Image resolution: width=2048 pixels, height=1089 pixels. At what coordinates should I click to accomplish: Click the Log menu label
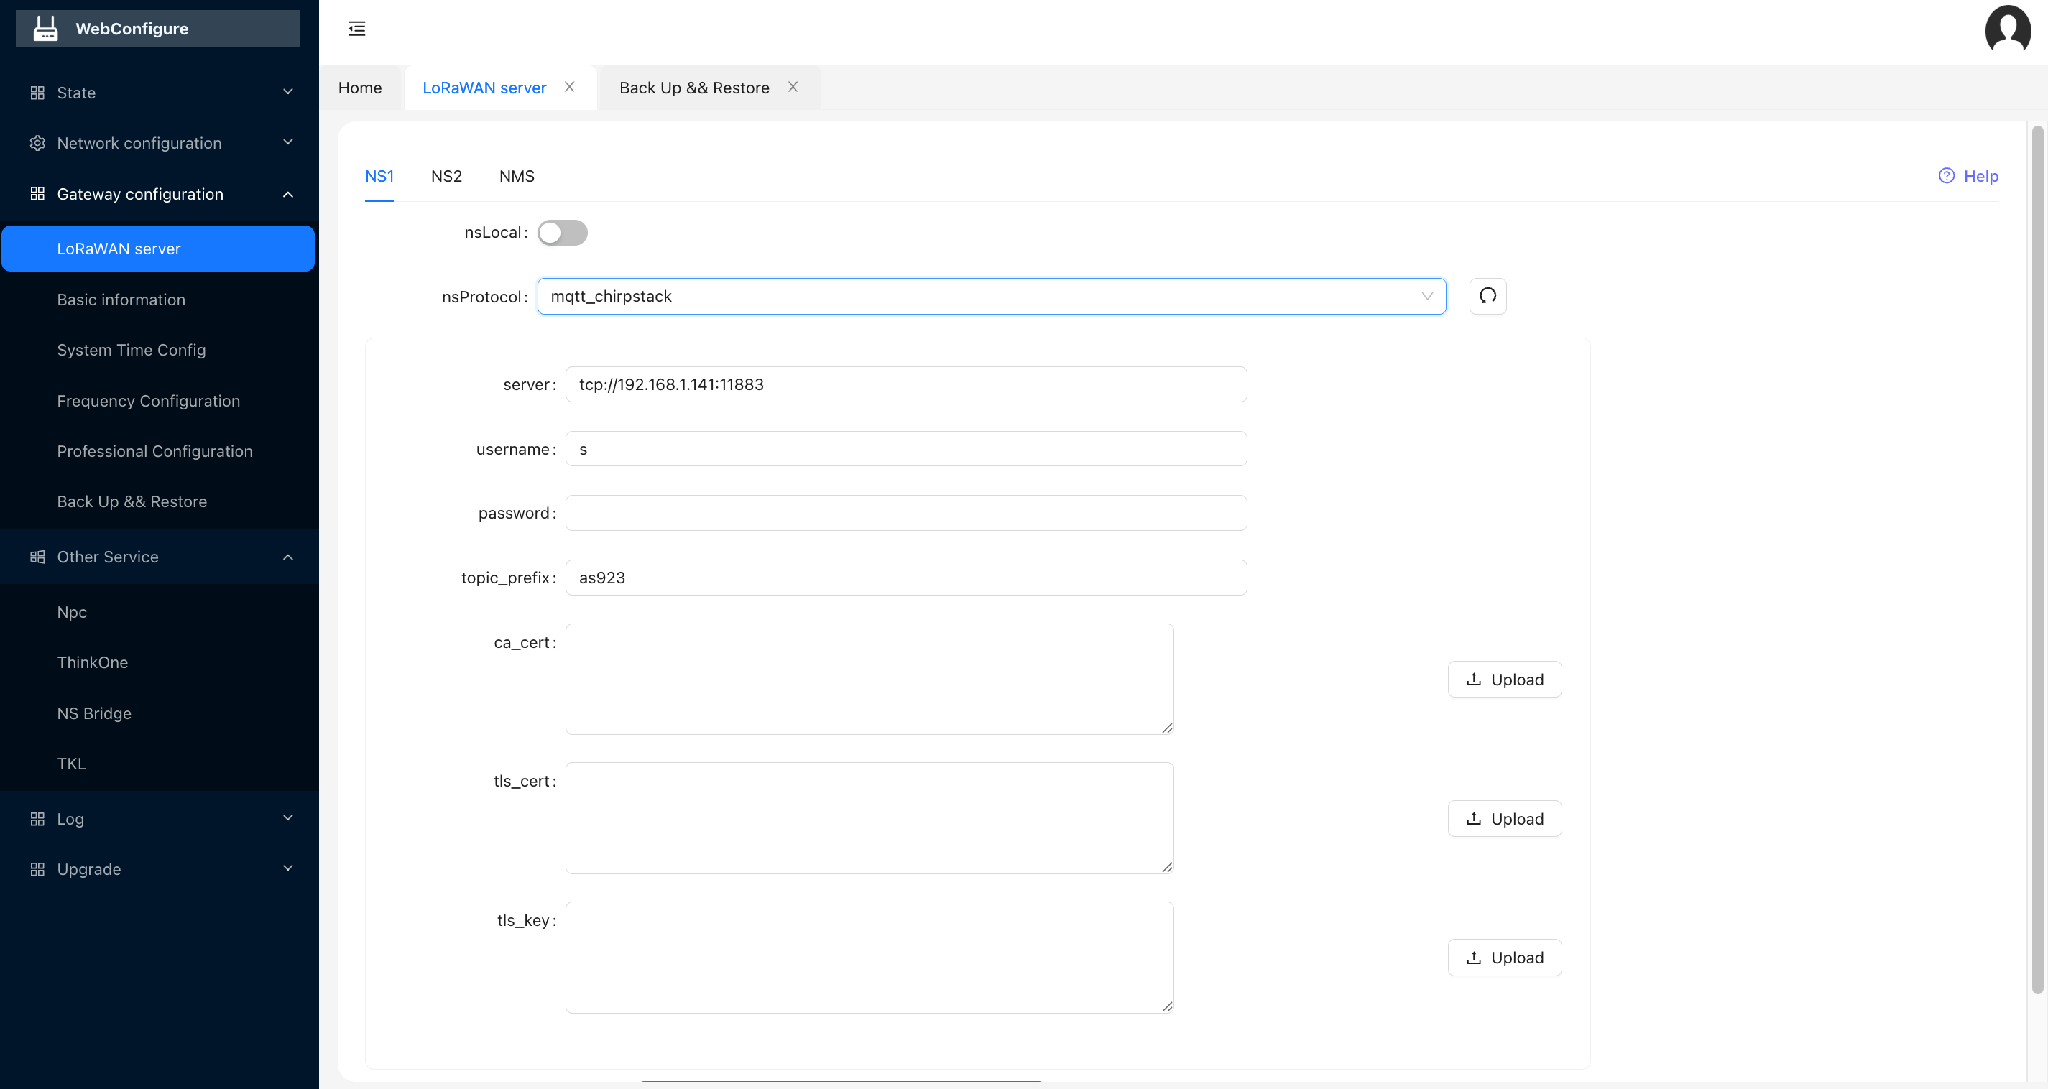click(x=70, y=819)
